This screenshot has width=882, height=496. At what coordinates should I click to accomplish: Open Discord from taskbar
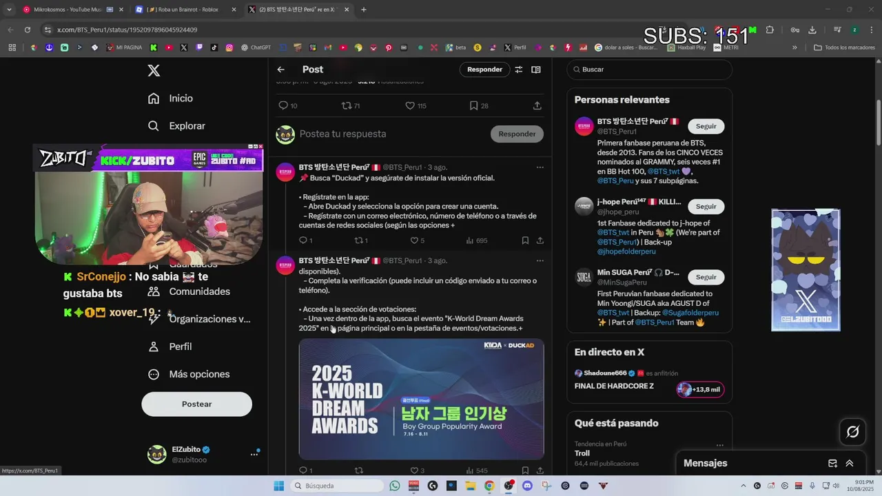(528, 486)
